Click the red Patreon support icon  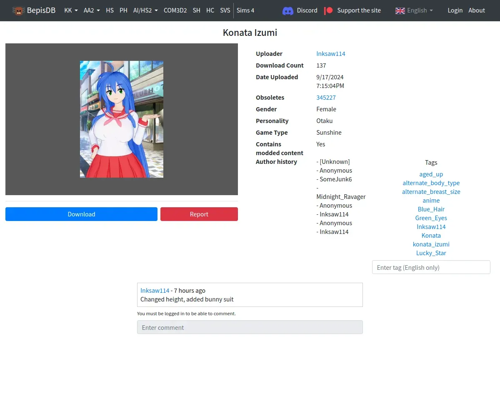pyautogui.click(x=328, y=10)
